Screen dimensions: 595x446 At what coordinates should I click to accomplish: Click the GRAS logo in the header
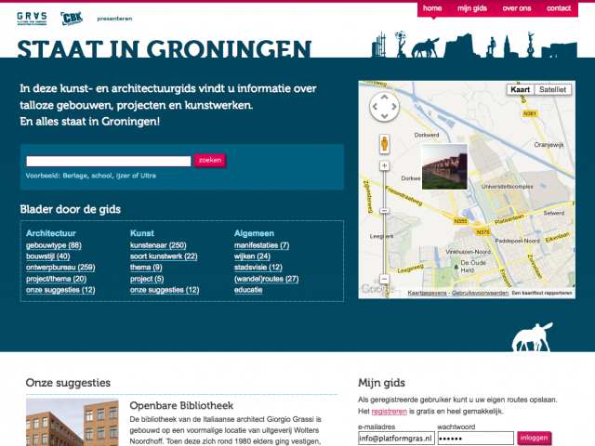point(34,18)
